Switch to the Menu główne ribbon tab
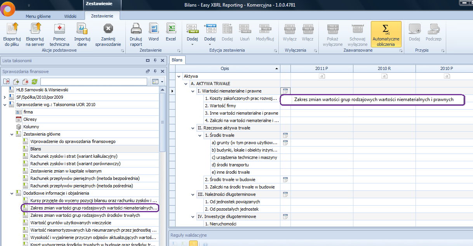Image resolution: width=473 pixels, height=246 pixels. pyautogui.click(x=38, y=16)
